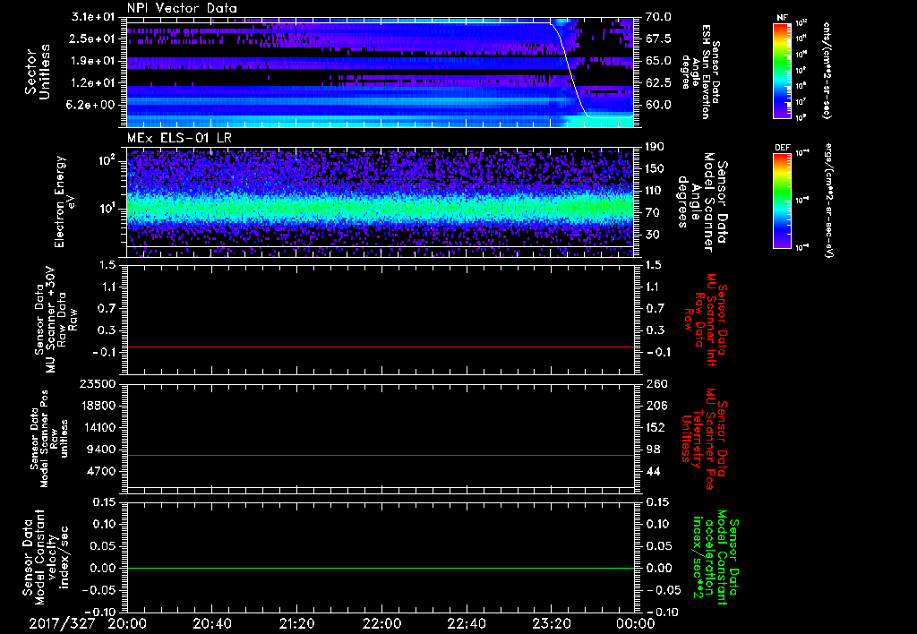Click the green Model Constant velocity trace
The image size is (917, 634).
coord(380,568)
